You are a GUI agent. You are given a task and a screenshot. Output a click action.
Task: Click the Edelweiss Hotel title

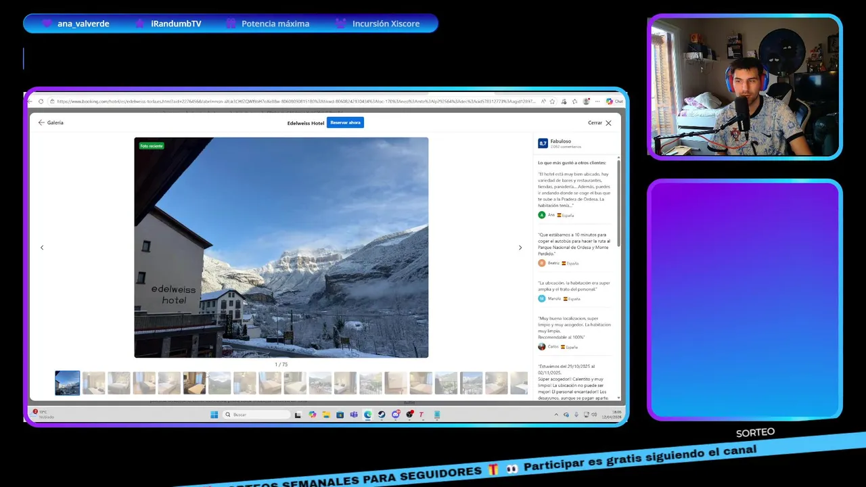point(306,123)
